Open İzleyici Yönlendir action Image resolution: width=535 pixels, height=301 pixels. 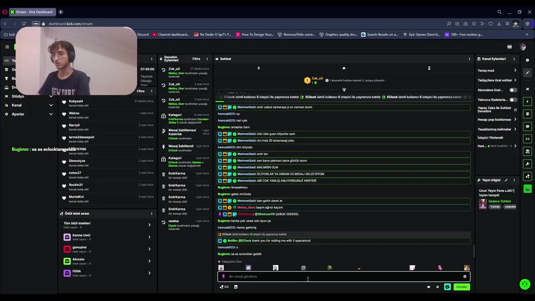(491, 138)
